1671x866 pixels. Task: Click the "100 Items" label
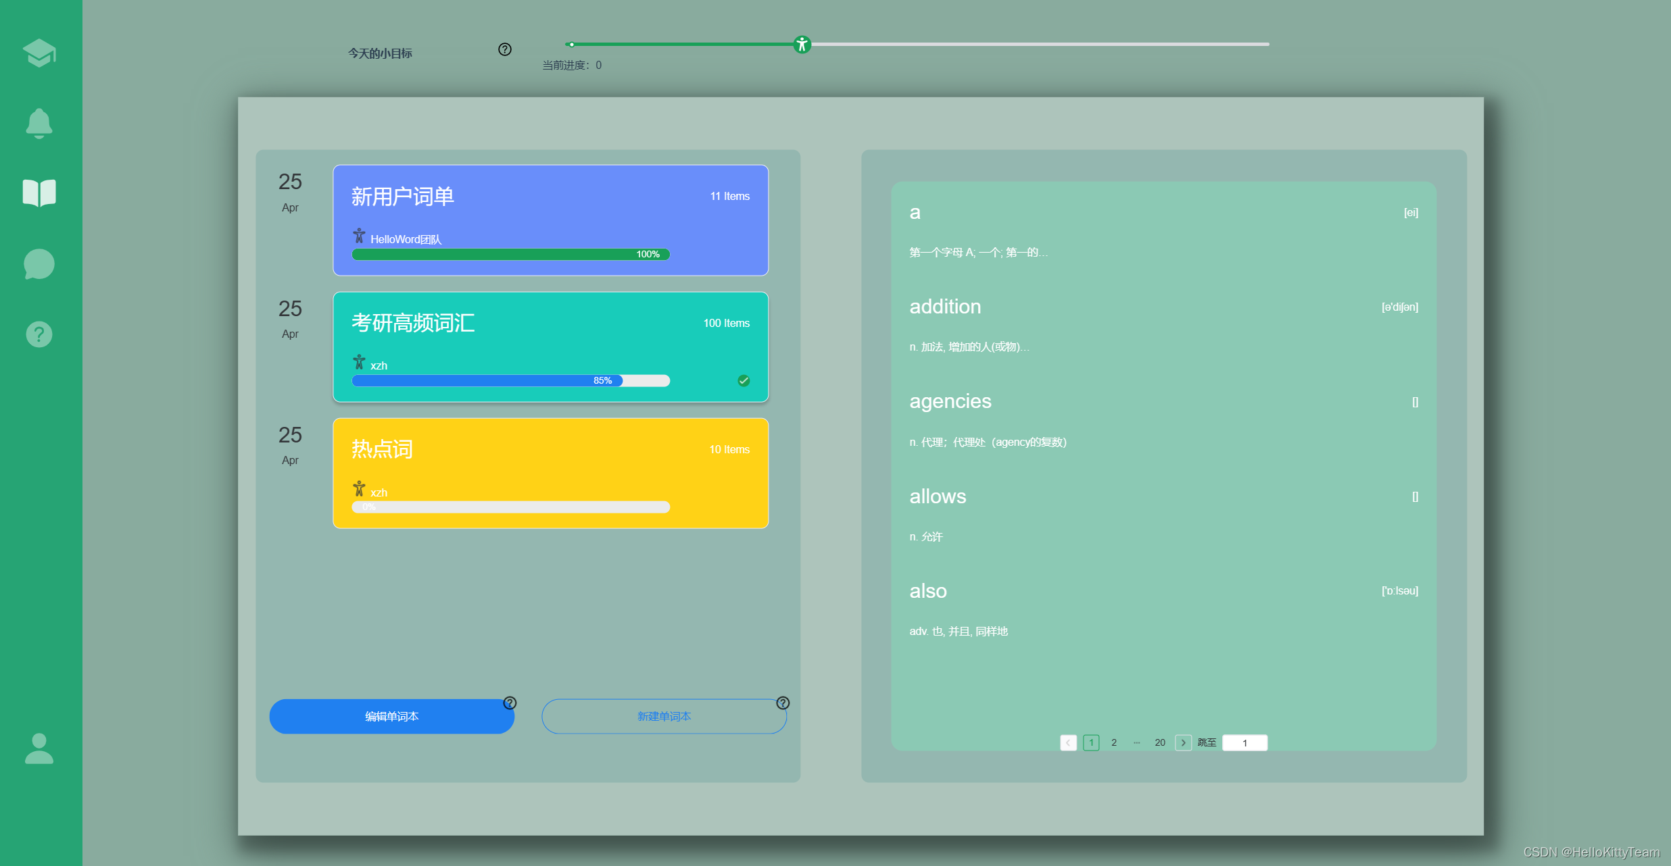pyautogui.click(x=727, y=324)
